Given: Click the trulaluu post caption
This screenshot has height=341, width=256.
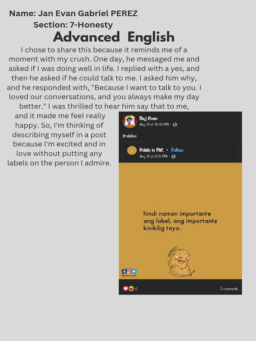Looking at the screenshot, I should (130, 136).
